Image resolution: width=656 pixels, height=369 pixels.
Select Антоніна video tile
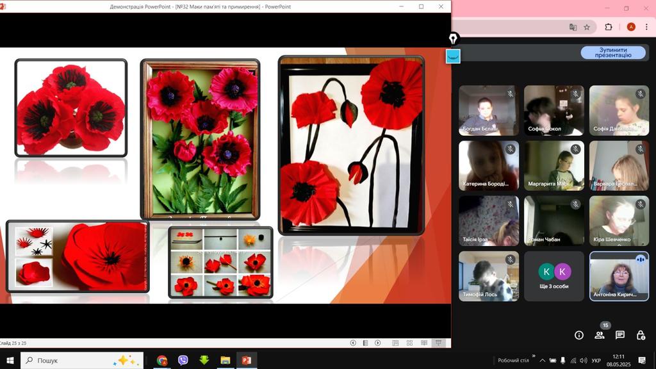[x=619, y=276]
